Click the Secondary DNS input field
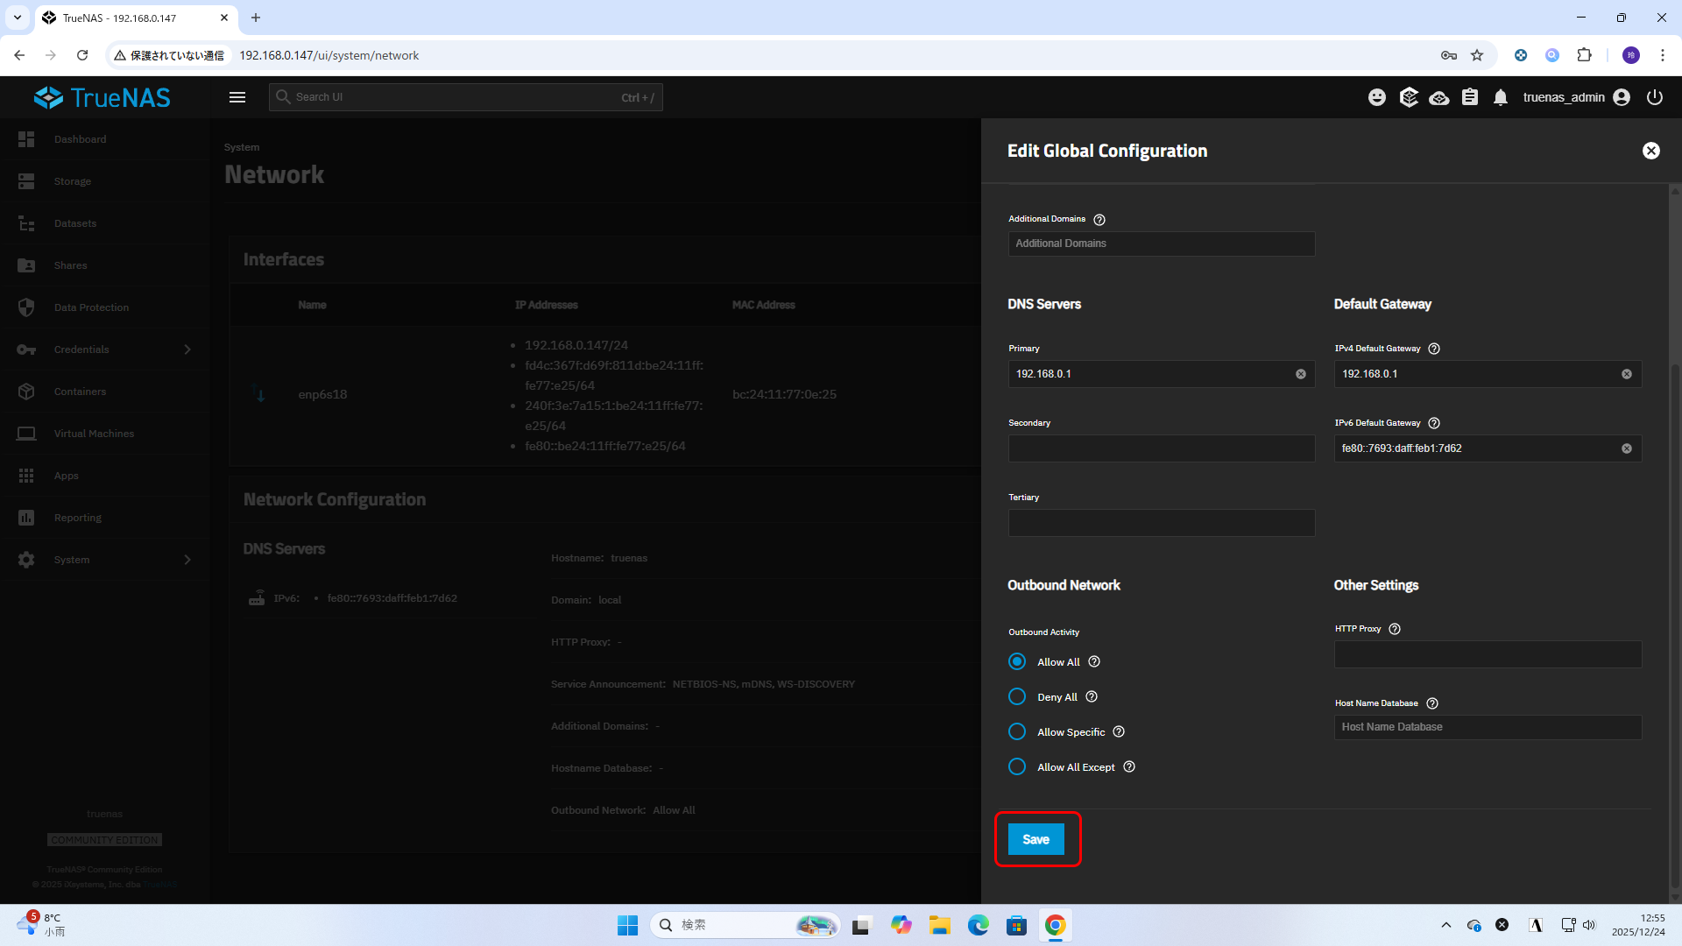 pos(1161,448)
